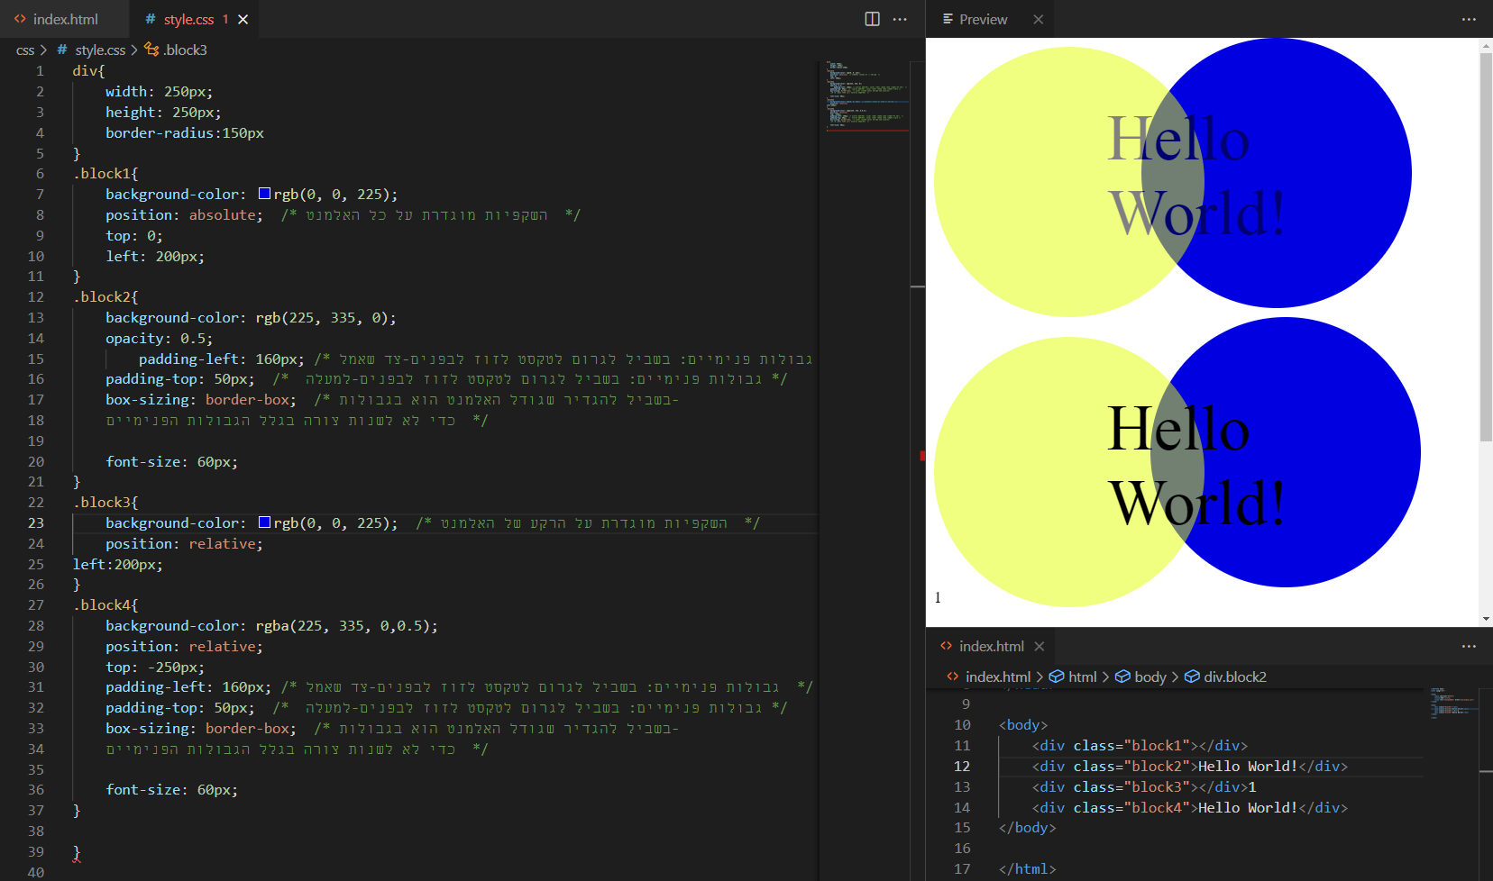
Task: Open more actions in the Preview panel
Action: point(1469,19)
